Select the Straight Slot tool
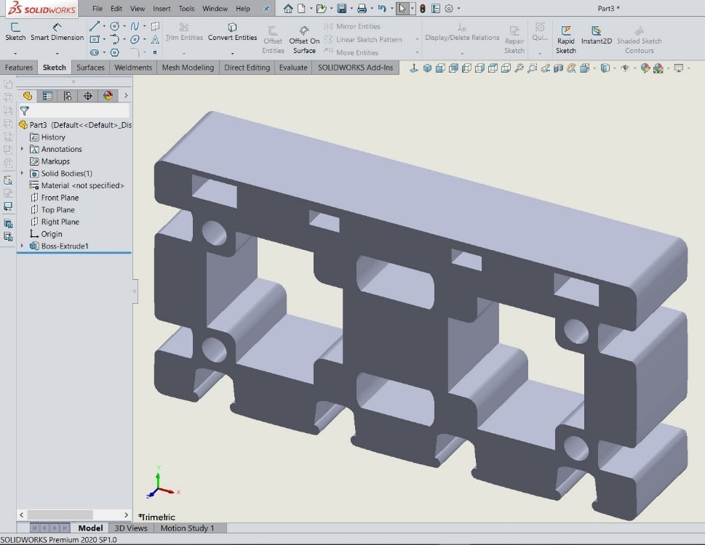The width and height of the screenshot is (705, 545). (95, 52)
